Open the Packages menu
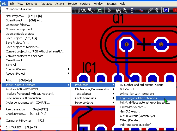 (x=46, y=4)
